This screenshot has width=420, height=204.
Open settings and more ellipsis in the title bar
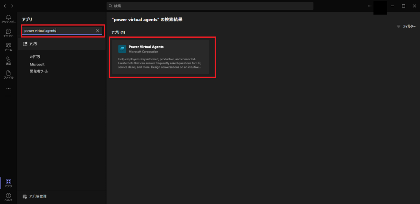pyautogui.click(x=370, y=6)
